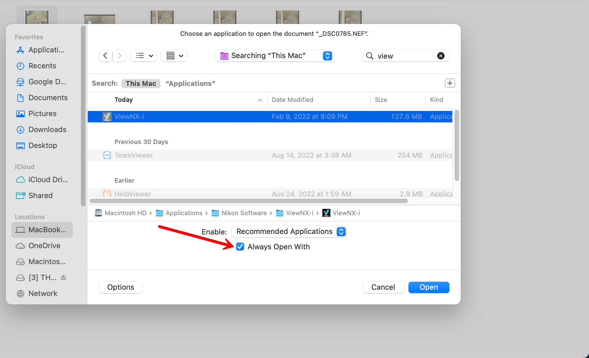
Task: Select TeamViewer app in results
Action: [x=134, y=155]
